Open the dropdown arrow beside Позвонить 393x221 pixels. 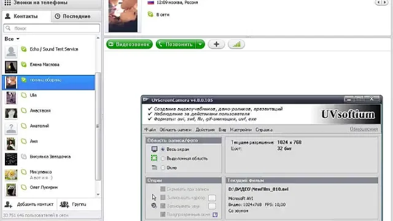click(x=200, y=44)
